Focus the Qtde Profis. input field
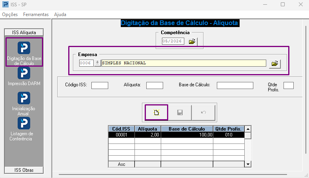The height and width of the screenshot is (178, 309). point(289,85)
